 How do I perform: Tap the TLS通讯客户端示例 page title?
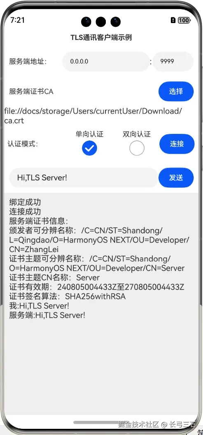(x=101, y=38)
